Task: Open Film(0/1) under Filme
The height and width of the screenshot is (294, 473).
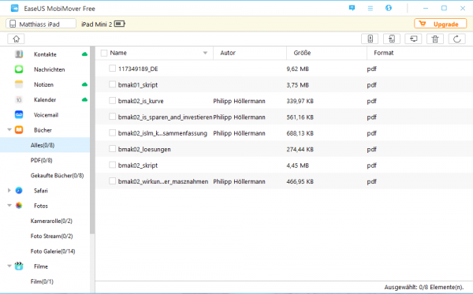Action: (42, 281)
